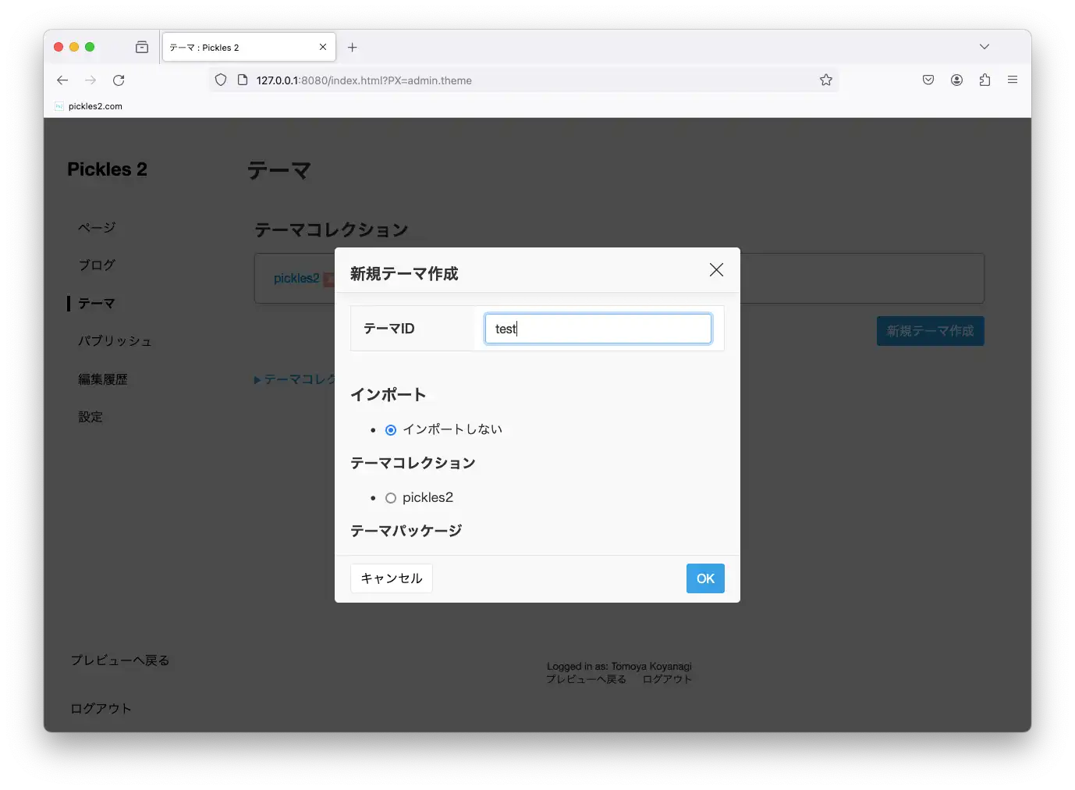Switch to the 'テーマ : Pickles 2' tab
The width and height of the screenshot is (1075, 790).
click(238, 48)
